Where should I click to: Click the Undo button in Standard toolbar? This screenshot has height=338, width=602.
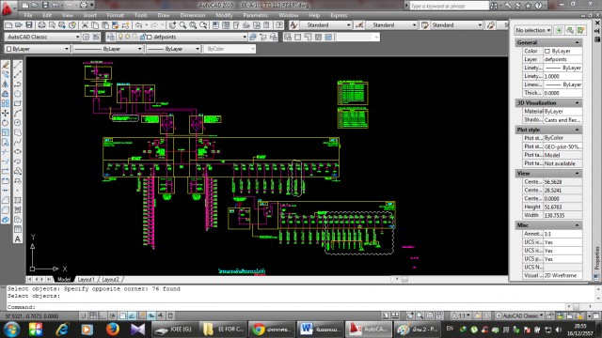pyautogui.click(x=138, y=25)
